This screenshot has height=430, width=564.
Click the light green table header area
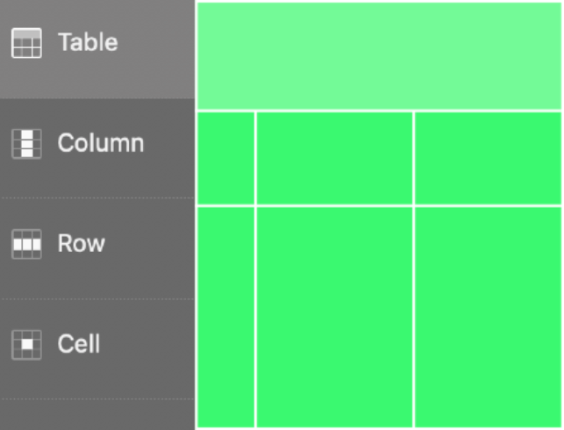pyautogui.click(x=379, y=55)
